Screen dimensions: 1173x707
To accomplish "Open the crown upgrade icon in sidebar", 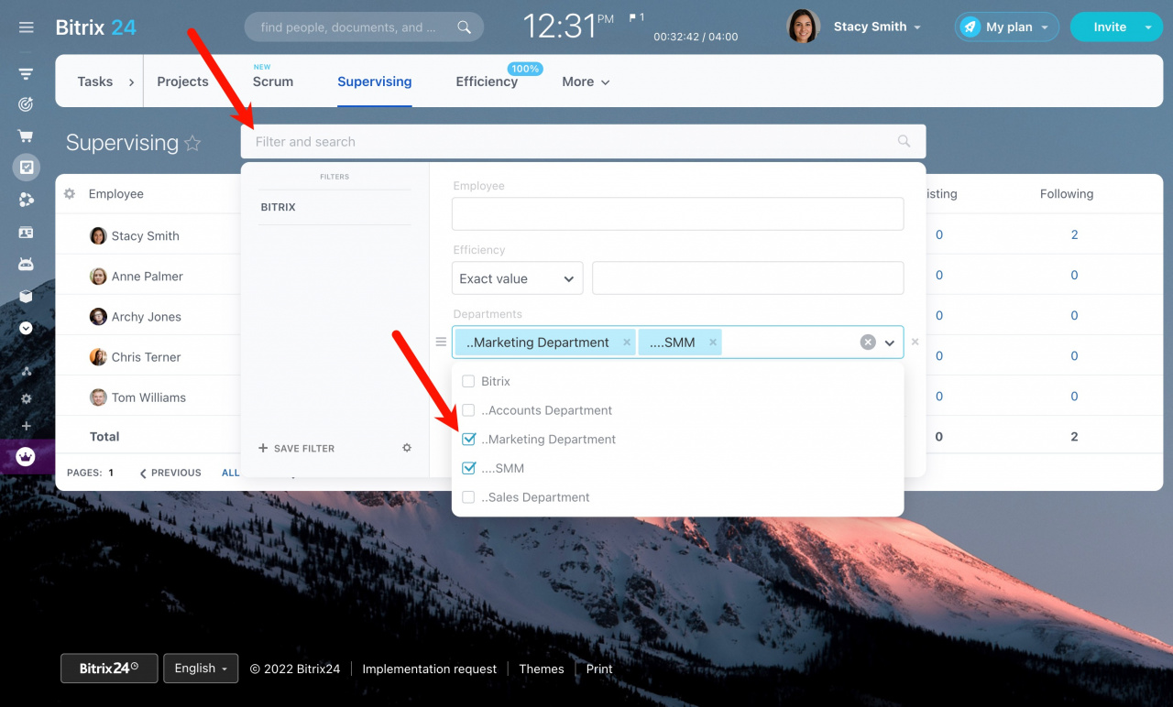I will (26, 456).
